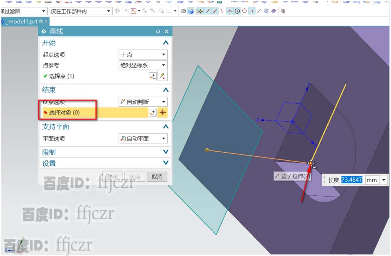391x256 pixels.
Task: Toggle Intersection snap
Action: (x=230, y=11)
